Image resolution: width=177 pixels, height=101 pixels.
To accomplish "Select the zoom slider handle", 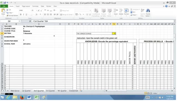I will click(166, 93).
